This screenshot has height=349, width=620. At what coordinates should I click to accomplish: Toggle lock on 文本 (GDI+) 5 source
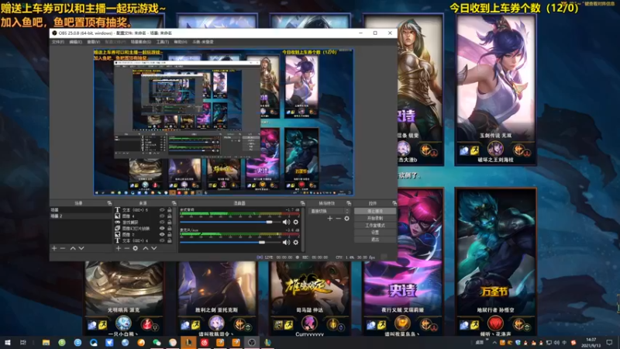tap(169, 210)
